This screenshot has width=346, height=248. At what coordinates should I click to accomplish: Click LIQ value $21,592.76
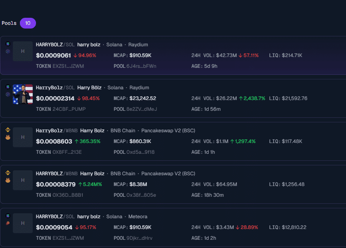295,98
